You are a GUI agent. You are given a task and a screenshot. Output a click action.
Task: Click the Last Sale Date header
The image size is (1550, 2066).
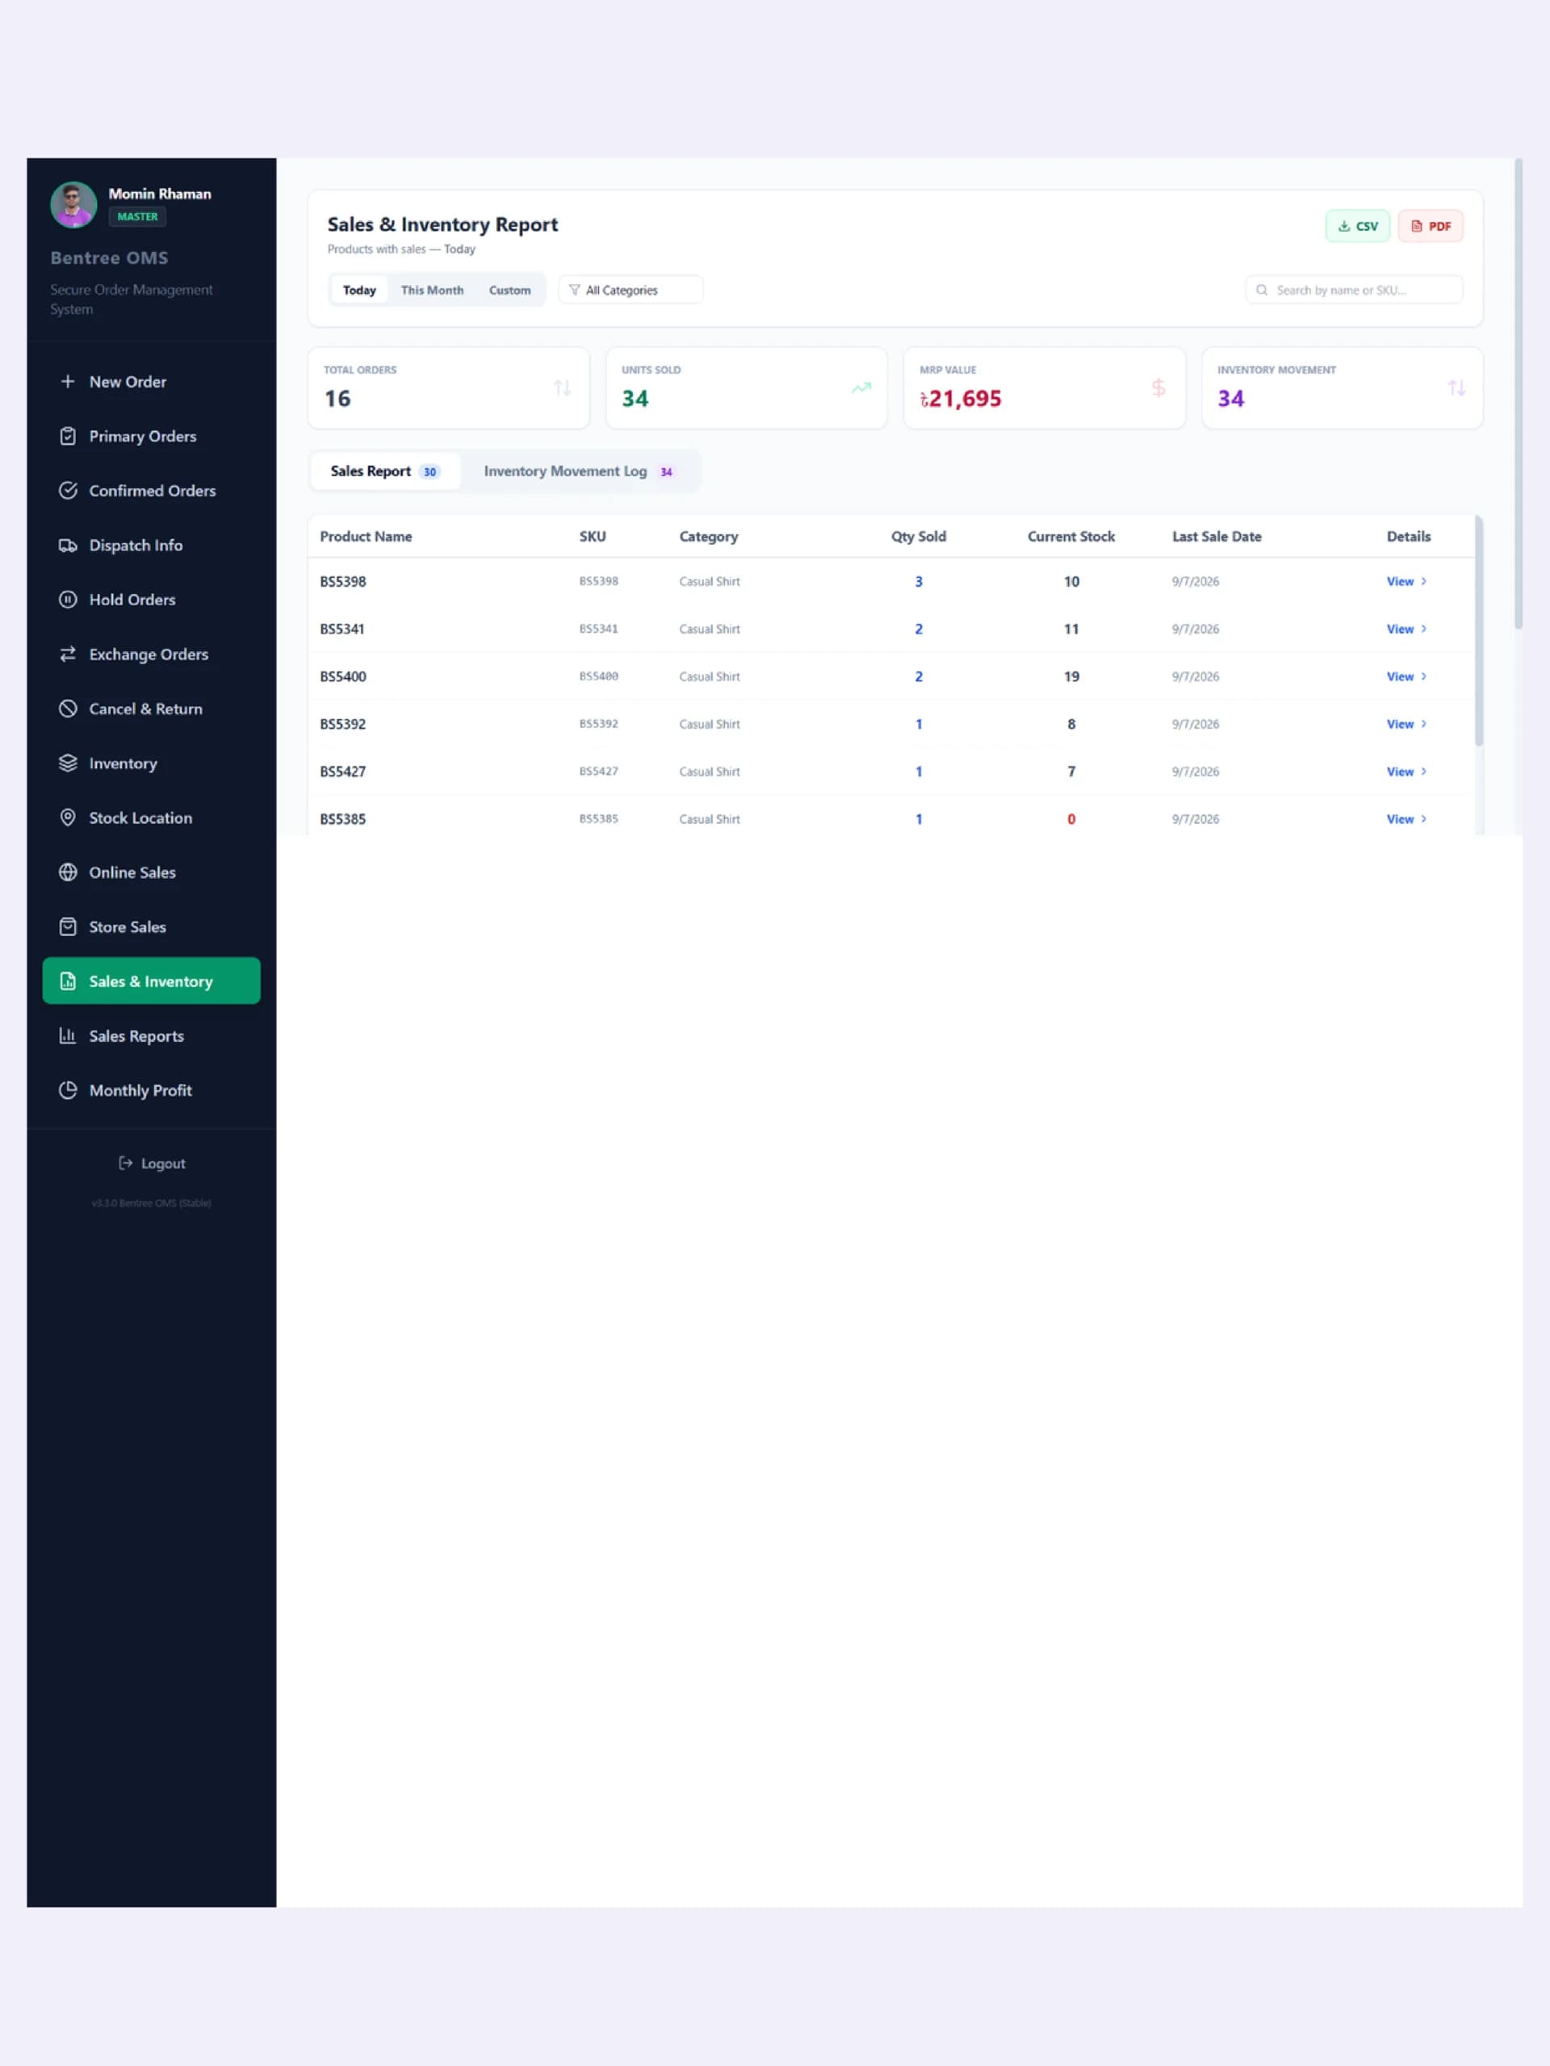click(x=1217, y=536)
